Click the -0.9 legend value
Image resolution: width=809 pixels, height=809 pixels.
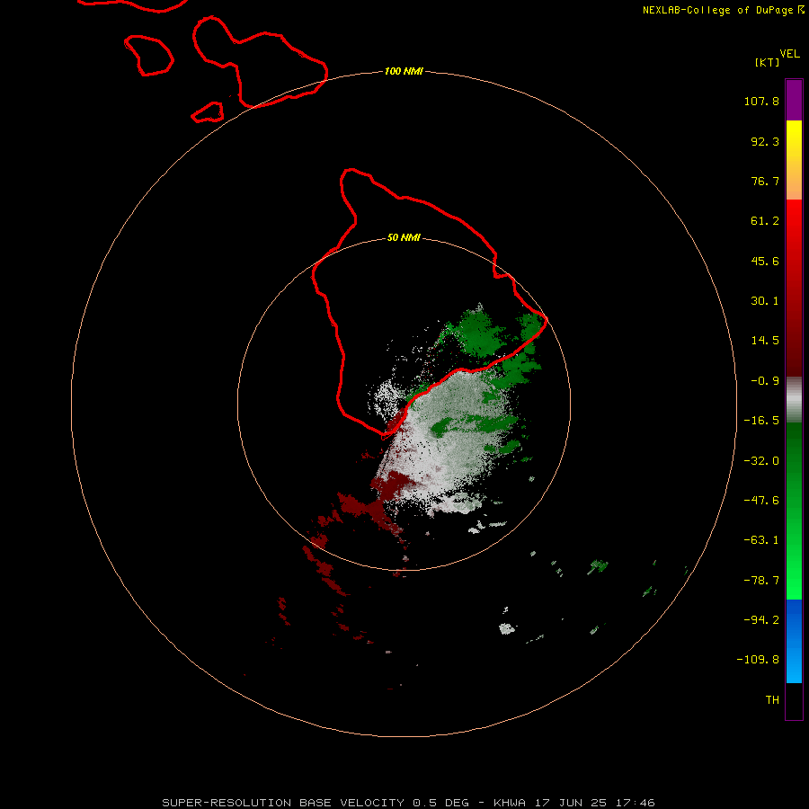[765, 381]
